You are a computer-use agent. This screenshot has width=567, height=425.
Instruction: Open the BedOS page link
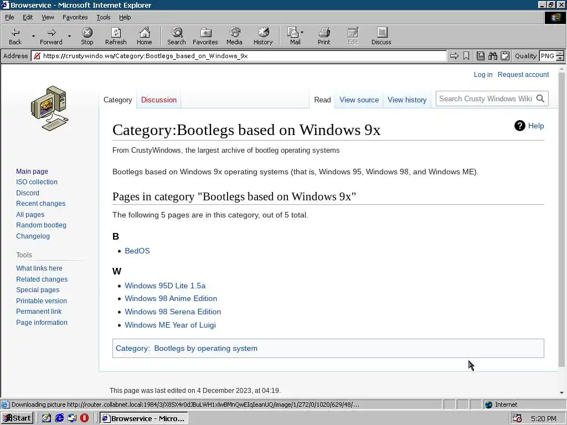coord(137,251)
